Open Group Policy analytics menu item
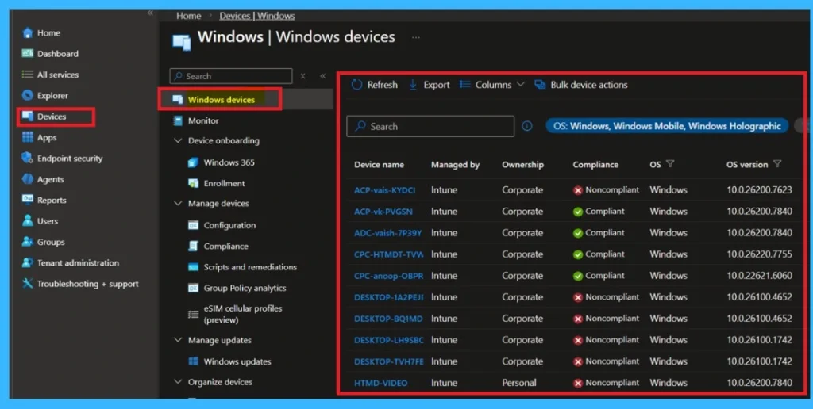Image resolution: width=813 pixels, height=409 pixels. tap(245, 288)
